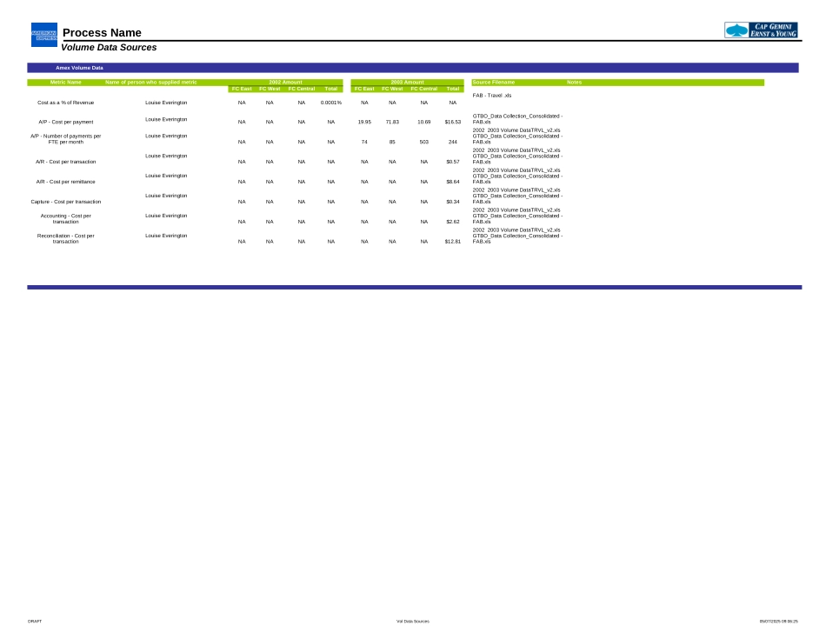The width and height of the screenshot is (826, 639).
Task: Select the 'Process Name' page title
Action: click(x=102, y=33)
